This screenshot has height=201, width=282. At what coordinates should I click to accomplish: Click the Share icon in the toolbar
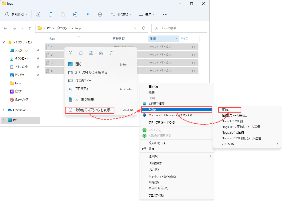[88, 14]
